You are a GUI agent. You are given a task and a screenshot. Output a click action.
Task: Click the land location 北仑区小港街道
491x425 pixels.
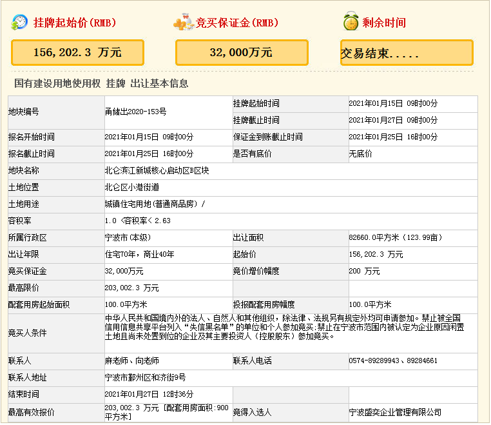pyautogui.click(x=131, y=187)
